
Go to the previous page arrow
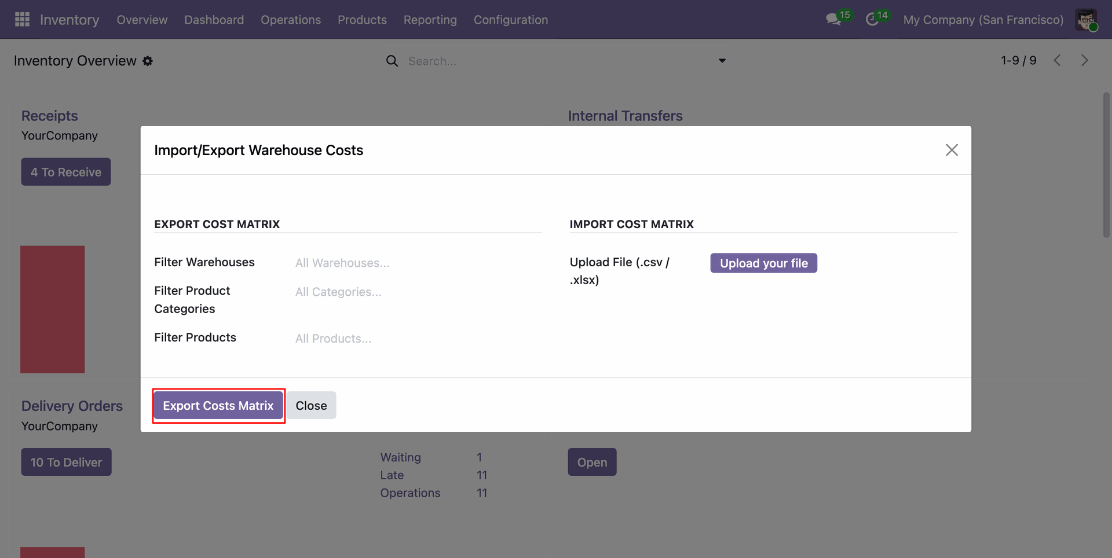tap(1057, 60)
